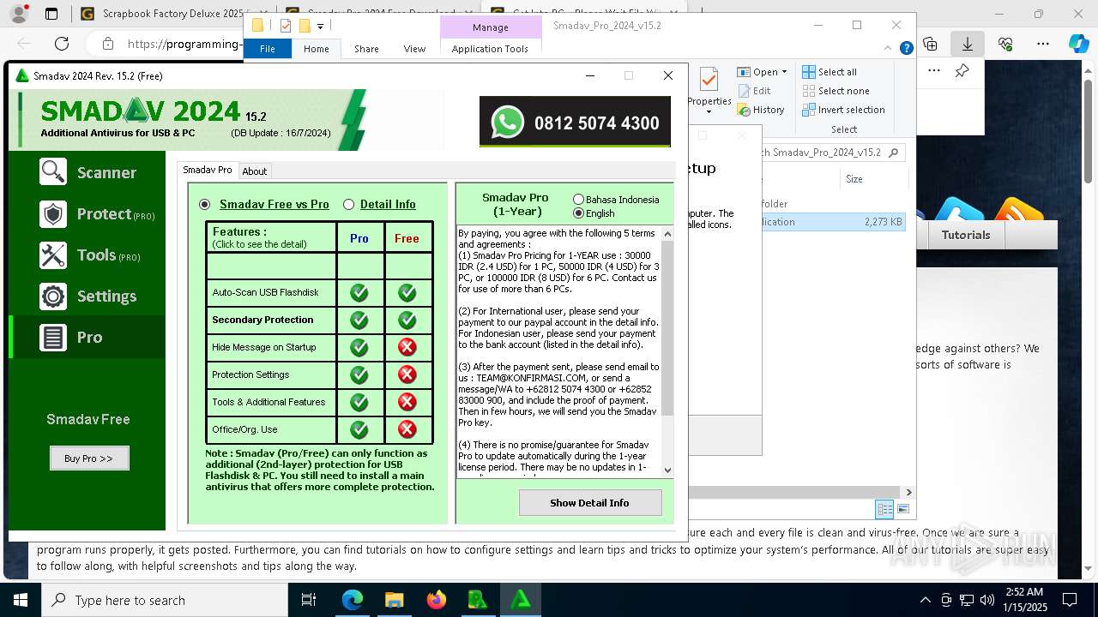Image resolution: width=1098 pixels, height=617 pixels.
Task: Switch to the About tab
Action: (255, 171)
